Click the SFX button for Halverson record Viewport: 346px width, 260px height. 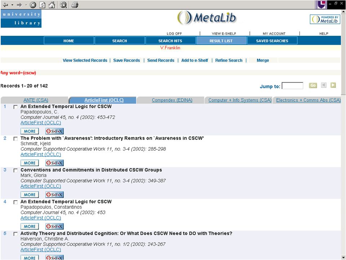[54, 257]
